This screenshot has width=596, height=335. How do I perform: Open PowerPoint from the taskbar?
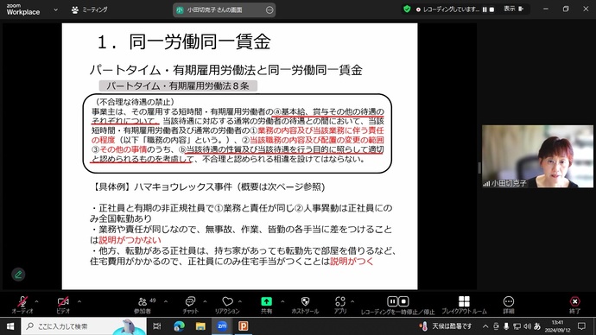[244, 326]
